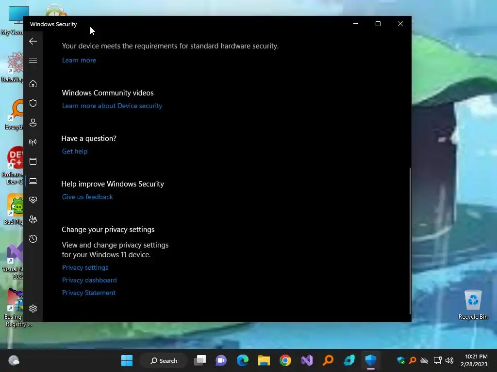Open the Privacy Statement link
Screen dimensions: 497x372
[88, 293]
